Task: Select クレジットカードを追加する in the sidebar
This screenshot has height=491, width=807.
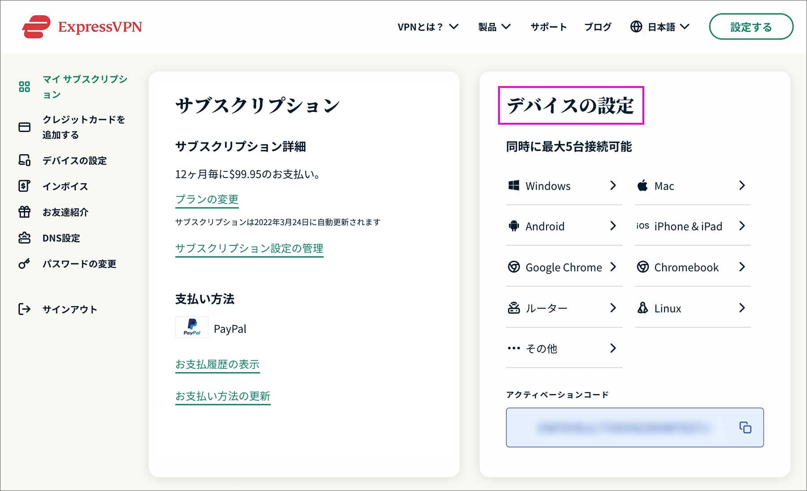Action: click(x=84, y=127)
